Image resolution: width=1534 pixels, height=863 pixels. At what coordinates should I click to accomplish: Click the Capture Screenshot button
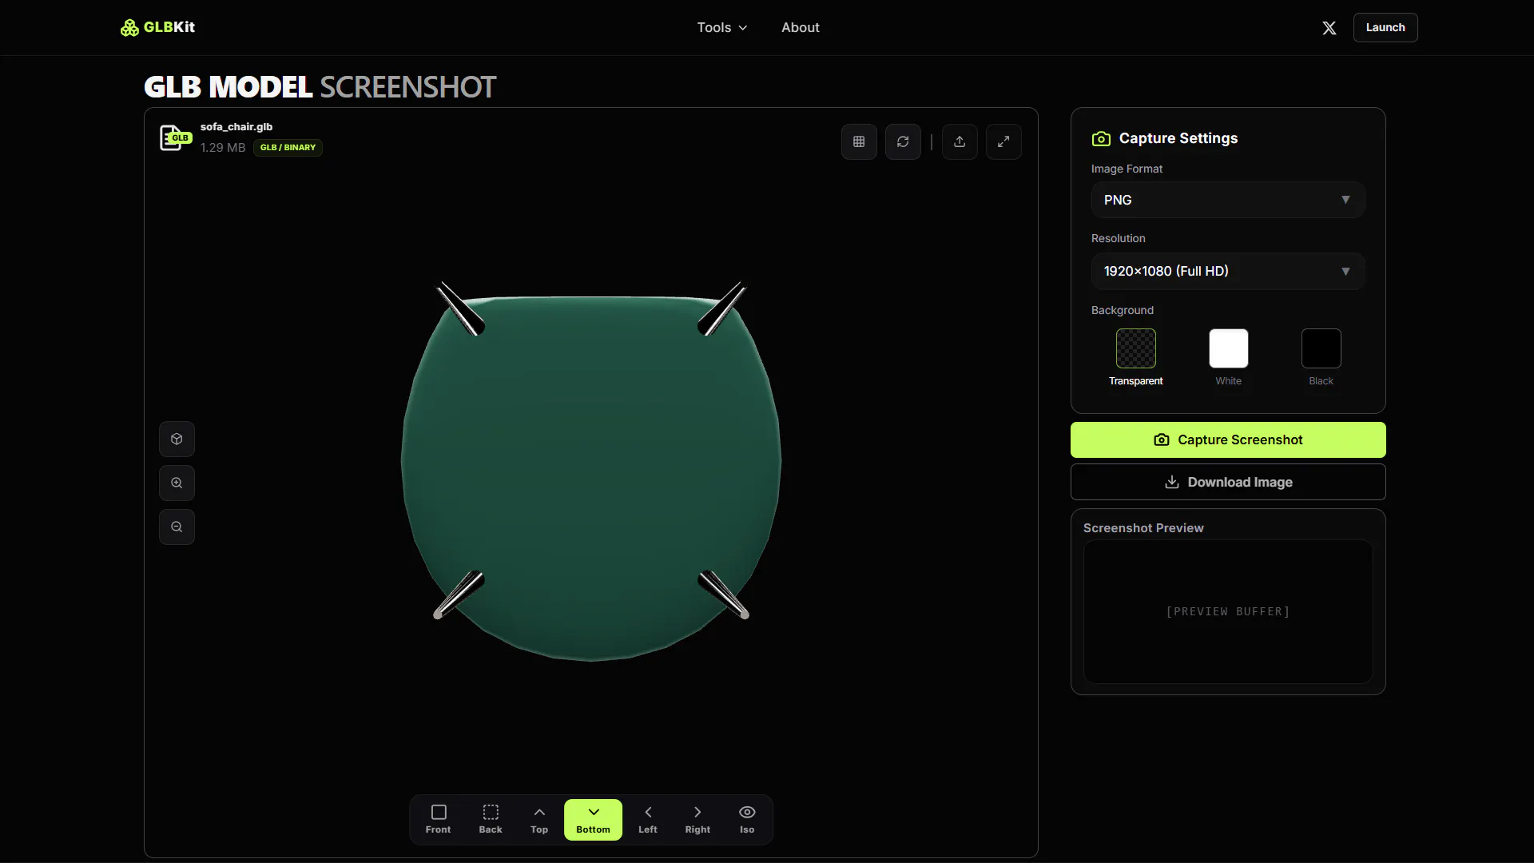(1228, 440)
